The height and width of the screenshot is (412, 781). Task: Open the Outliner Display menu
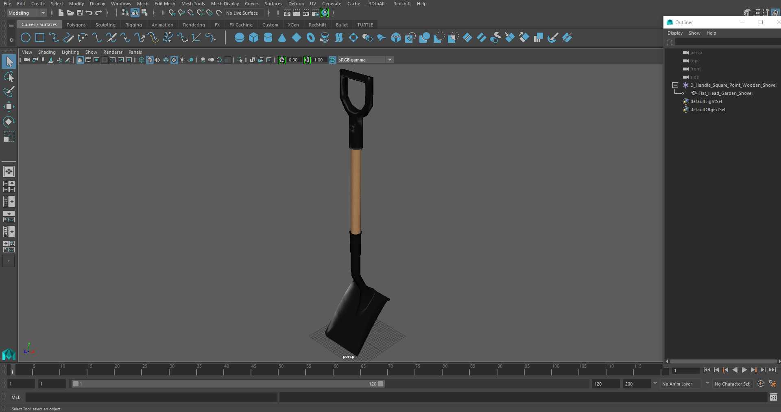(x=675, y=33)
